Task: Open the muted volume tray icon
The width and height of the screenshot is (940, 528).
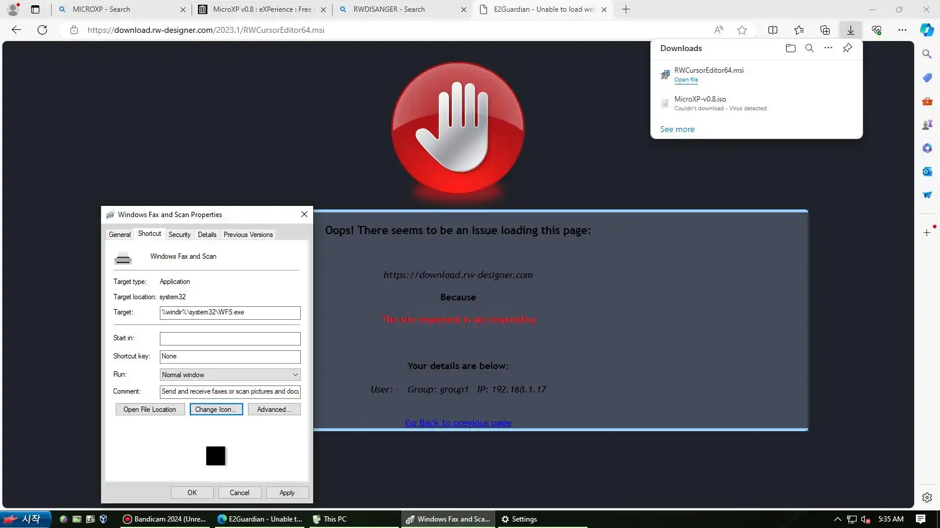Action: [x=865, y=519]
